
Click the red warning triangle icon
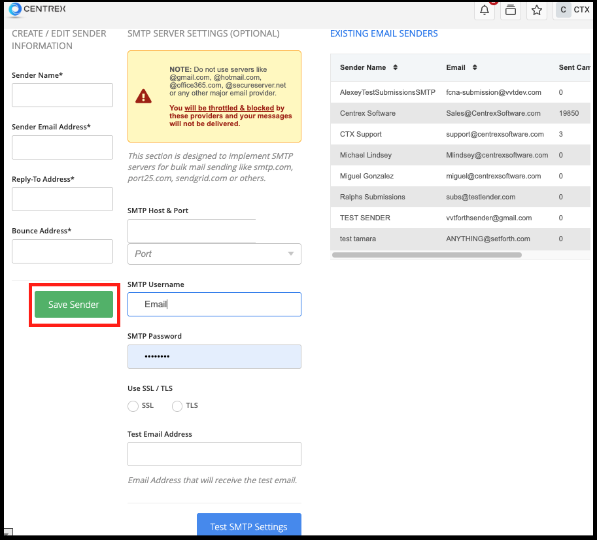tap(144, 96)
